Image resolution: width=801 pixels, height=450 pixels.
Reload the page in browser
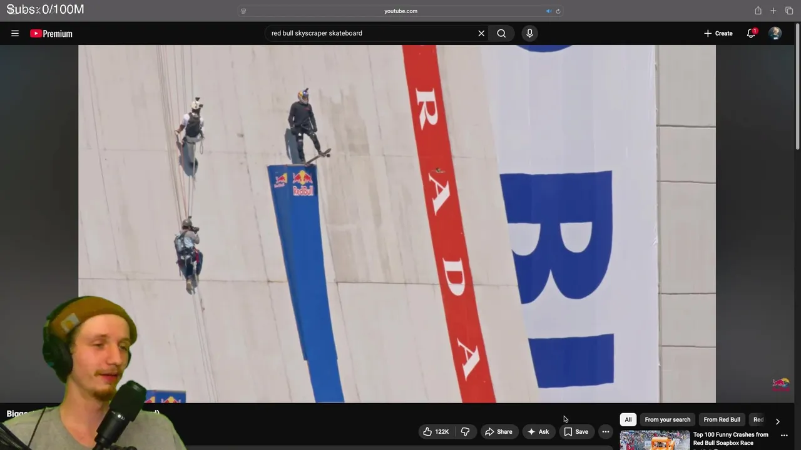[x=558, y=11]
